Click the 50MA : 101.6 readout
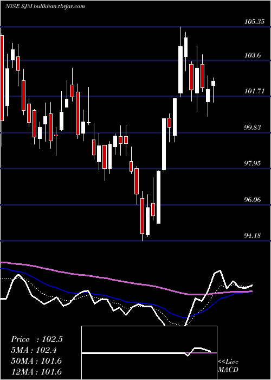271x380 pixels. click(36, 361)
